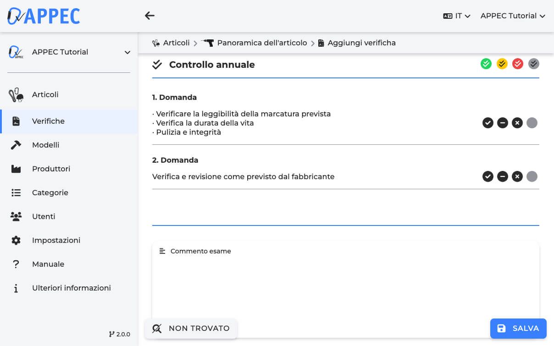The width and height of the screenshot is (554, 346).
Task: Select minus option for Domanda 2
Action: (x=503, y=176)
